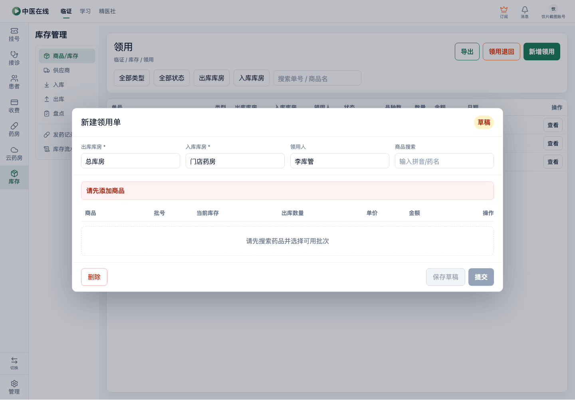Open the 全部状态 filter dropdown
The height and width of the screenshot is (400, 575).
pyautogui.click(x=172, y=78)
